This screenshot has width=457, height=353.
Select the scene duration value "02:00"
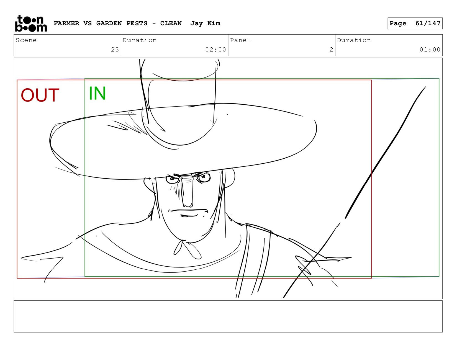click(x=215, y=50)
